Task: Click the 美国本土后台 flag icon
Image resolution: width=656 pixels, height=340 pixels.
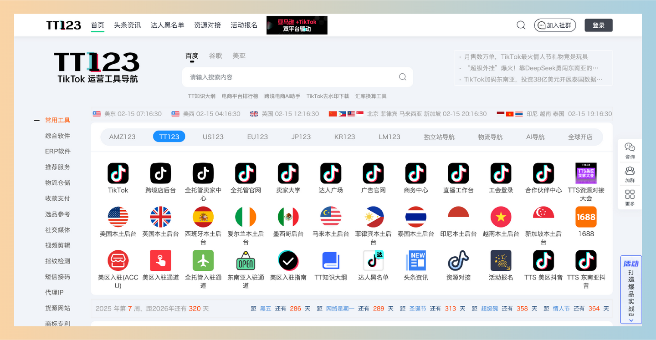Action: (118, 218)
